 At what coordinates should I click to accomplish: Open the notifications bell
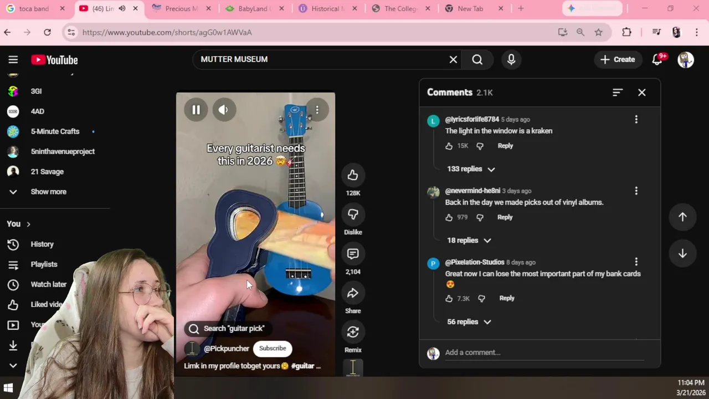coord(657,59)
